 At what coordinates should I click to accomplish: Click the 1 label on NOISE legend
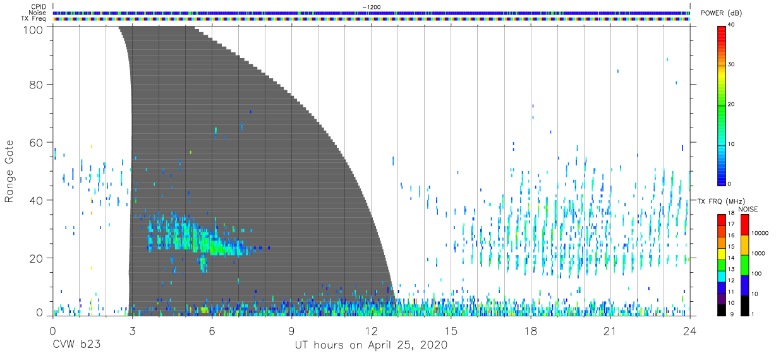pyautogui.click(x=753, y=314)
